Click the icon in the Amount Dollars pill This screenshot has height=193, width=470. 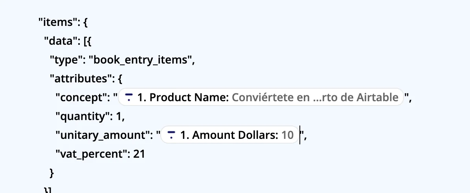tap(171, 135)
